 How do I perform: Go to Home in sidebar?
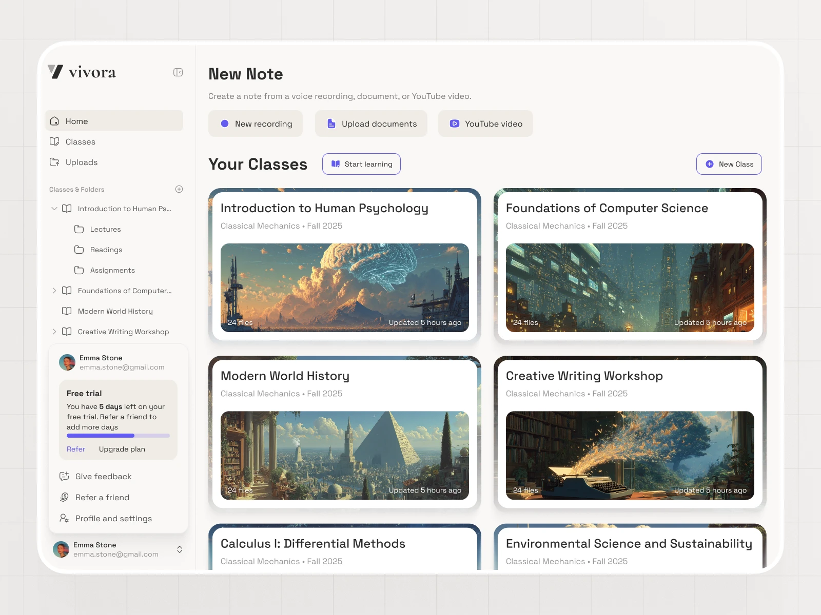click(x=114, y=121)
